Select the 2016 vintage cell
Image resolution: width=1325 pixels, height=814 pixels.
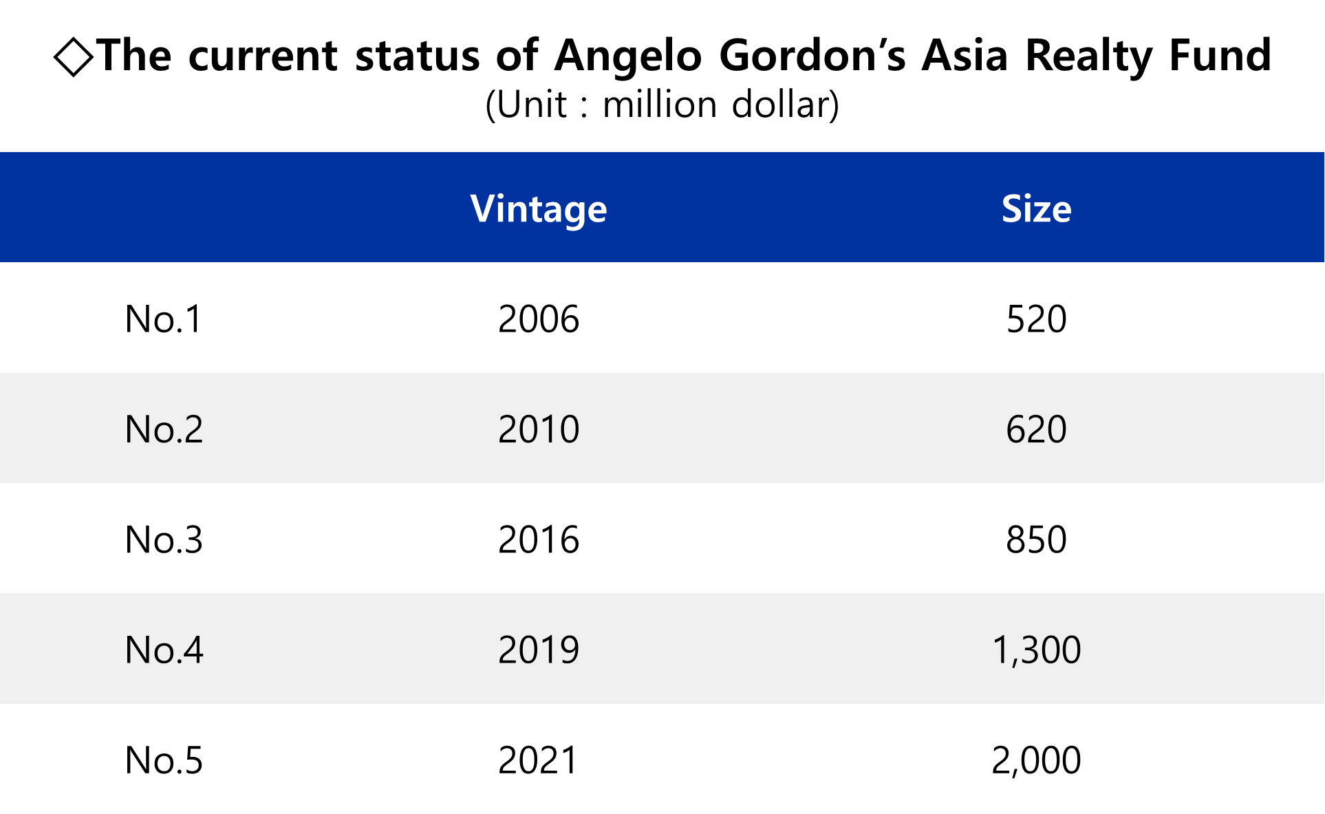(x=539, y=539)
